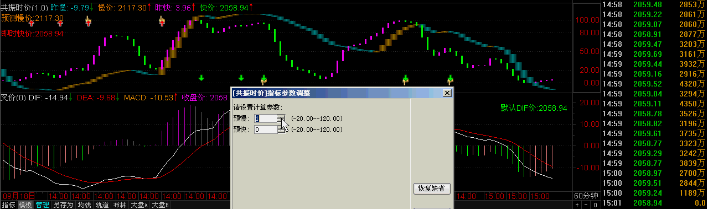
Task: Click the last buy signal hand icon at bottom
Action: tap(450, 79)
